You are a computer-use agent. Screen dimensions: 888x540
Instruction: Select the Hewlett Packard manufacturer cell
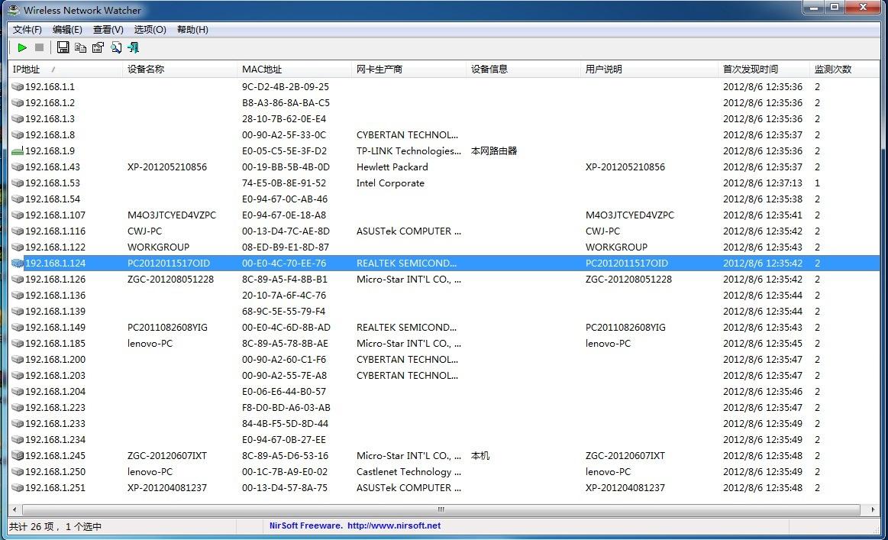click(x=392, y=167)
